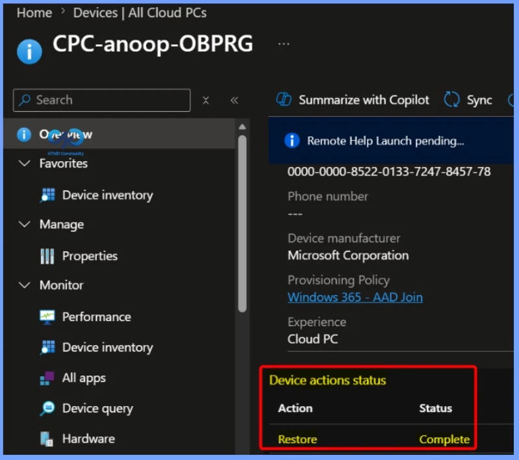Click Summarize with Copilot button
The width and height of the screenshot is (519, 460).
click(x=353, y=100)
